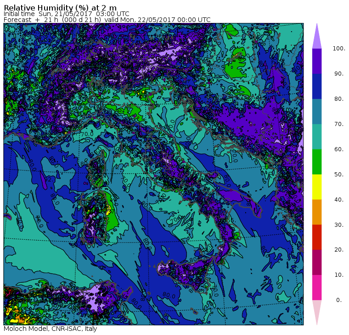Click the '80.' colorbar label
Screen dimensions: 349x335
(339, 99)
